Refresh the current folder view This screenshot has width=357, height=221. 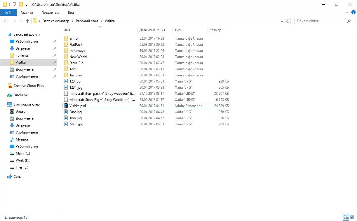pos(288,21)
